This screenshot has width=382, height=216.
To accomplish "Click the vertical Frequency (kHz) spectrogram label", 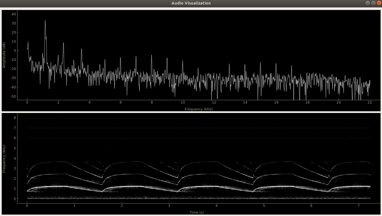I will pyautogui.click(x=4, y=158).
